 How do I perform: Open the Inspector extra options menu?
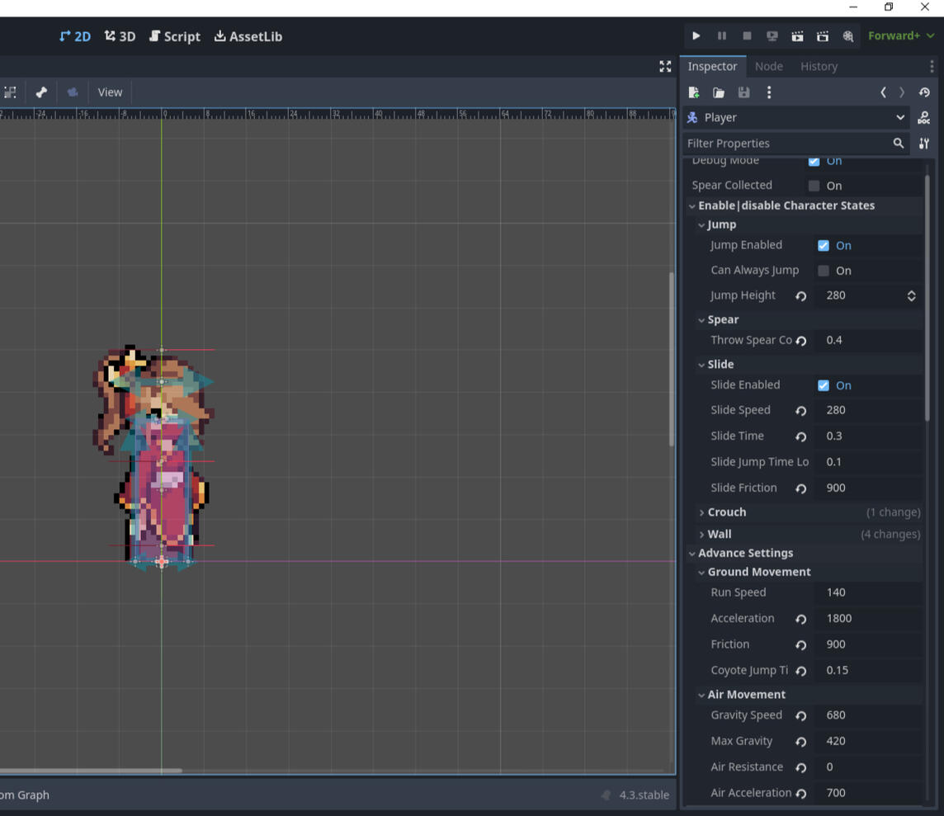point(769,92)
